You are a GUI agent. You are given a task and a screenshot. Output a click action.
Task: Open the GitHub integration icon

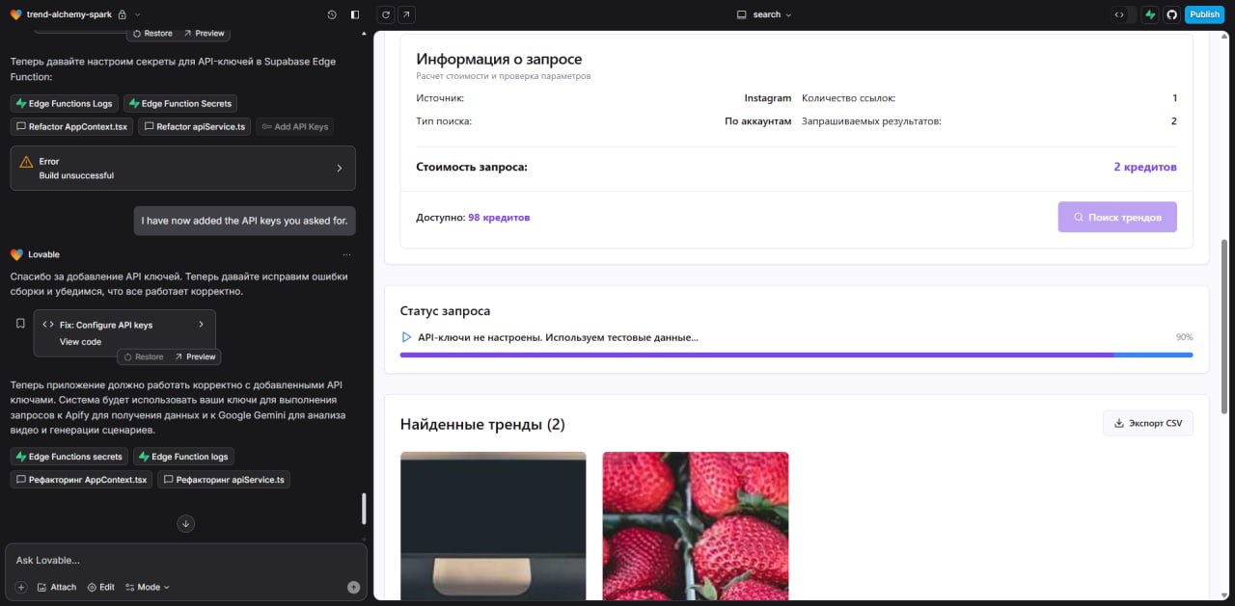pos(1172,14)
